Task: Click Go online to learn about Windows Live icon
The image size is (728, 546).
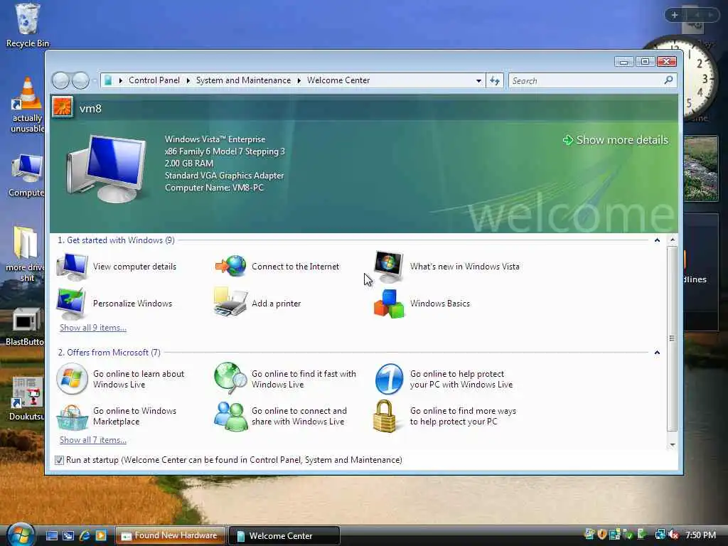Action: pyautogui.click(x=72, y=379)
